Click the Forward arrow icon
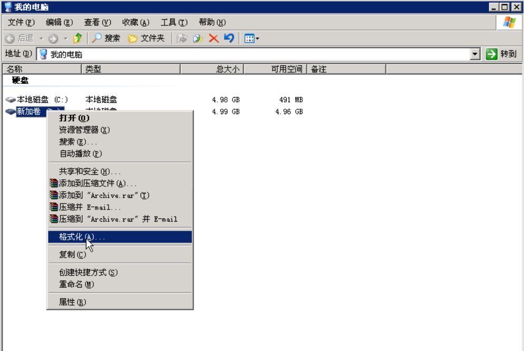Screen dimensions: 524x351 pyautogui.click(x=53, y=39)
